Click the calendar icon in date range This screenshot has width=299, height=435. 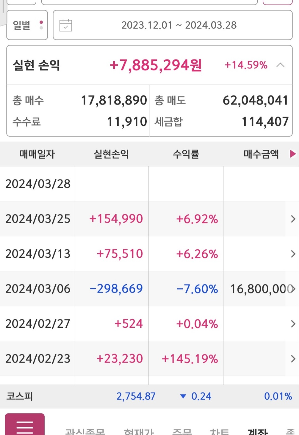66,25
